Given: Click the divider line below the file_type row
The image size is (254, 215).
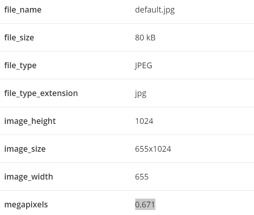Looking at the screenshot, I should pyautogui.click(x=127, y=79).
